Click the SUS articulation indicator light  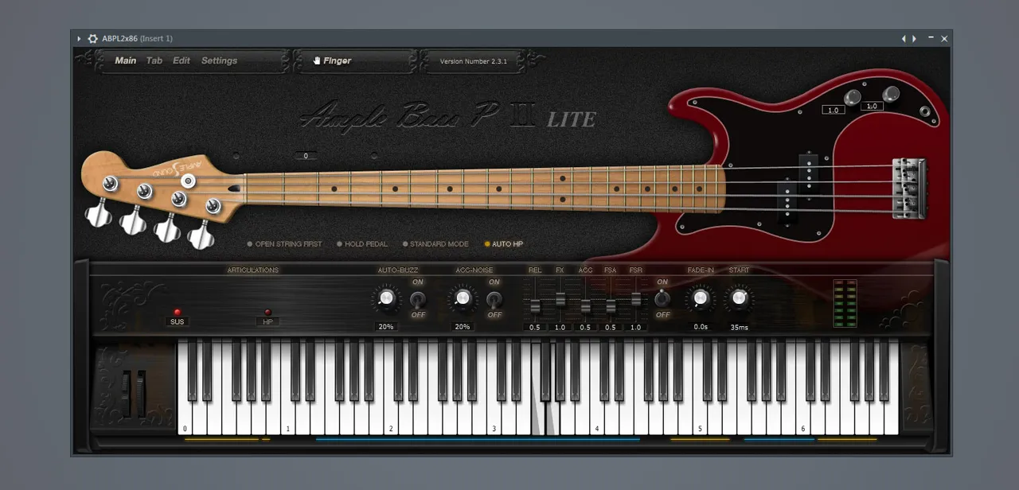[x=177, y=312]
